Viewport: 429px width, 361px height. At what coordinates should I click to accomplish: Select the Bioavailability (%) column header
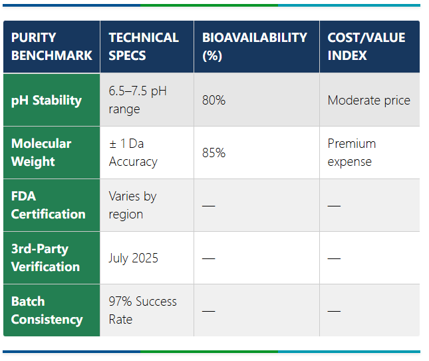coord(255,47)
